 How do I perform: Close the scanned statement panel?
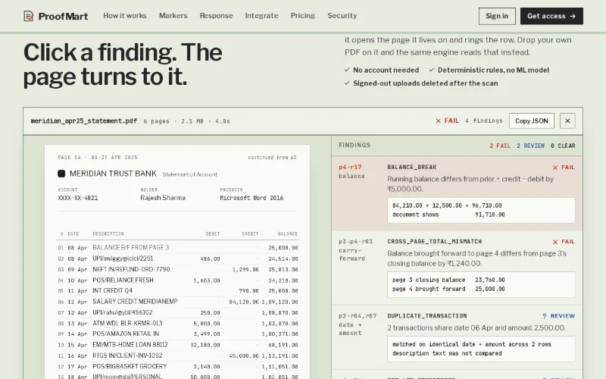[567, 121]
